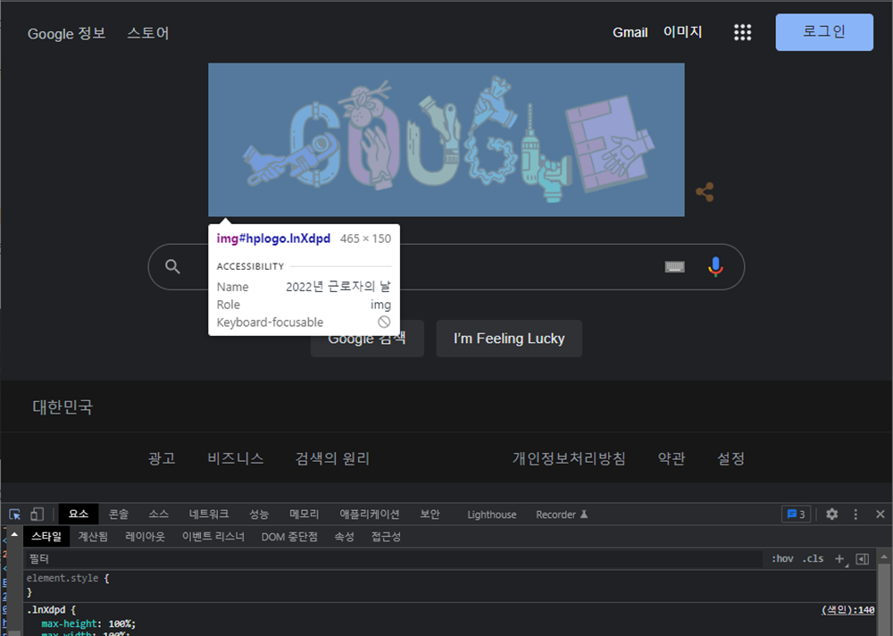Image resolution: width=893 pixels, height=636 pixels.
Task: Activate the DevTools element inspector icon
Action: pos(15,514)
